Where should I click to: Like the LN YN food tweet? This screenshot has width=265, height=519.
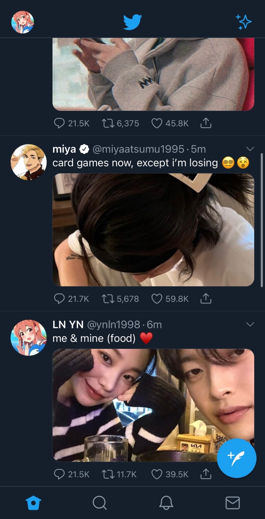pyautogui.click(x=157, y=474)
